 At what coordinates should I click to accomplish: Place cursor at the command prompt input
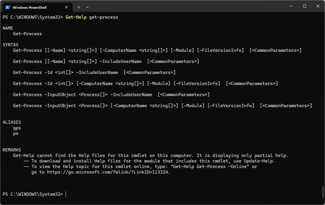tap(66, 194)
